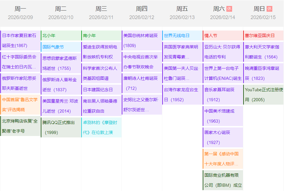Select the 周三 2026/02/11 header

coord(101,13)
